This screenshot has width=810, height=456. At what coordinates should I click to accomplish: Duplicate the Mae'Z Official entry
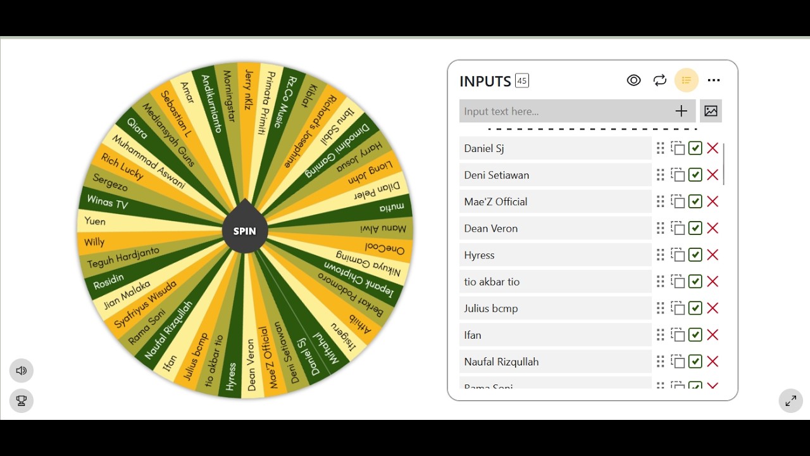[x=678, y=201]
